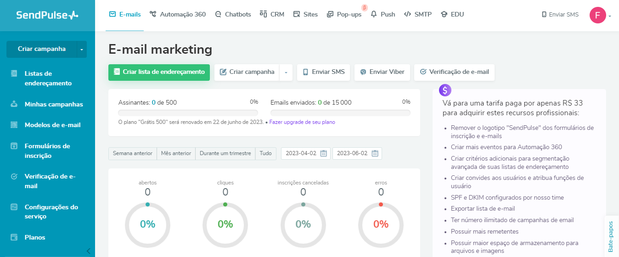Click sidebar Criar campanha button
Screen dimensions: 619x257
click(x=41, y=49)
